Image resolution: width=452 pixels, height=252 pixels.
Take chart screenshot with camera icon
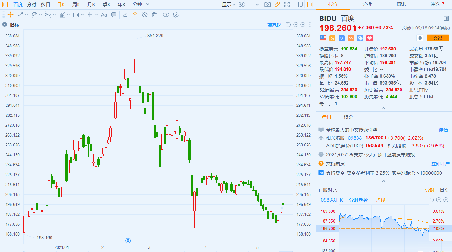[x=268, y=4]
